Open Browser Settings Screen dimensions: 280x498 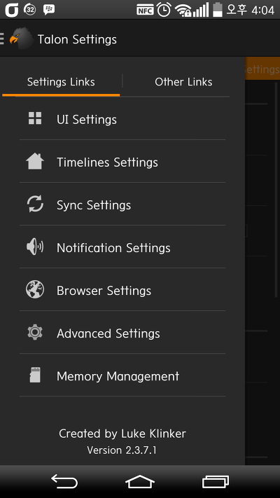122,290
